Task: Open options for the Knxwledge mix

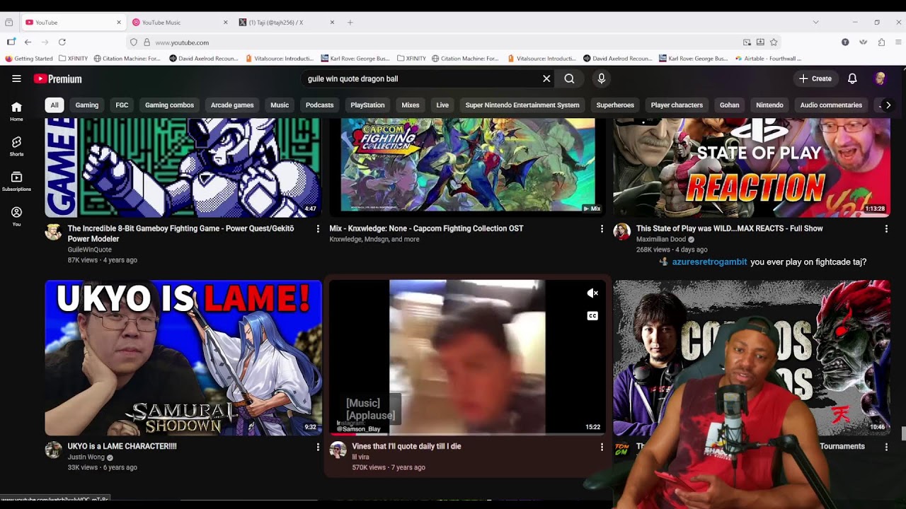Action: click(x=602, y=228)
